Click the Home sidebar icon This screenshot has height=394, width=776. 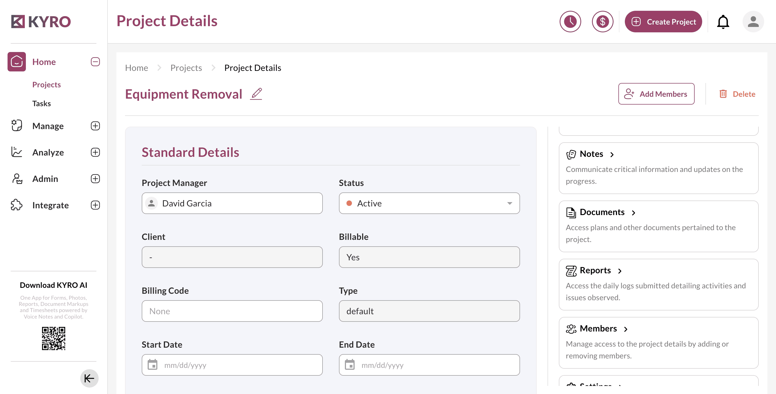pos(16,62)
